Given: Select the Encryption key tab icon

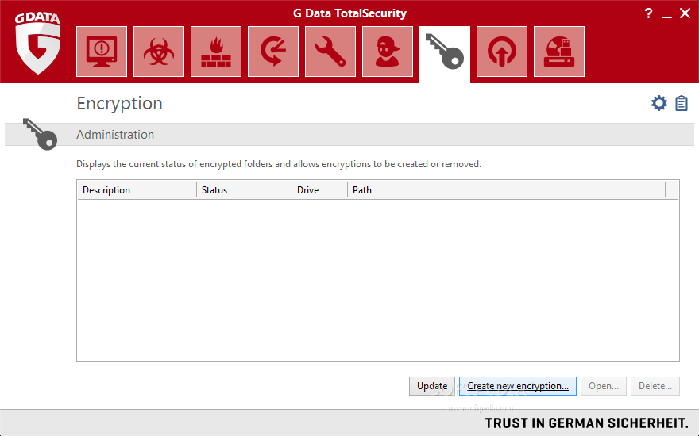Looking at the screenshot, I should point(445,54).
